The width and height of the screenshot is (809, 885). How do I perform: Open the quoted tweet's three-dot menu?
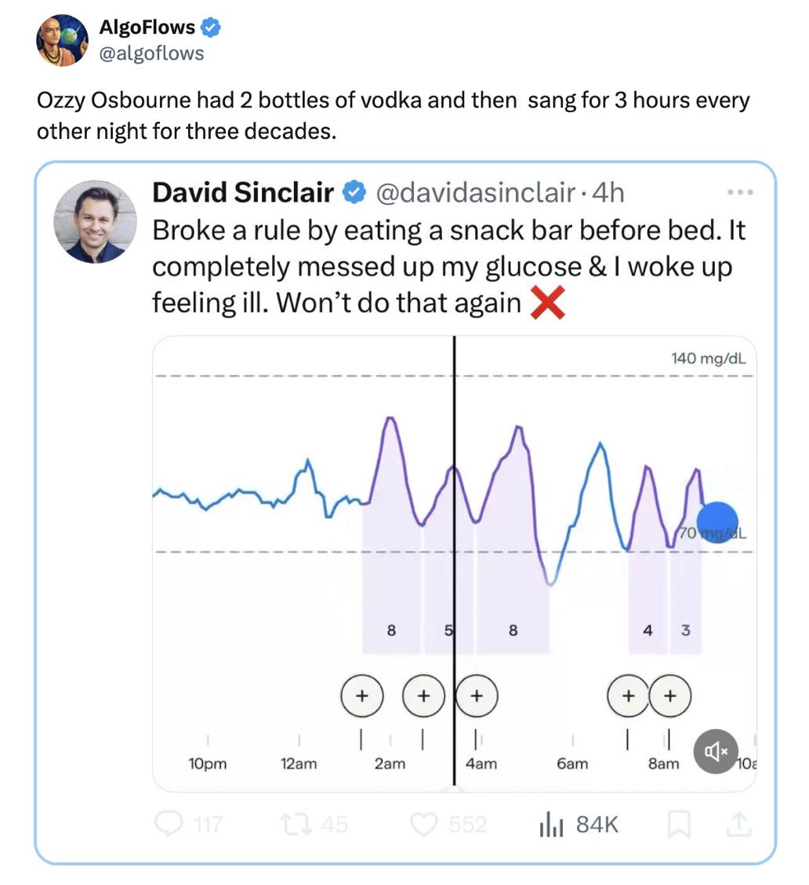(x=738, y=192)
